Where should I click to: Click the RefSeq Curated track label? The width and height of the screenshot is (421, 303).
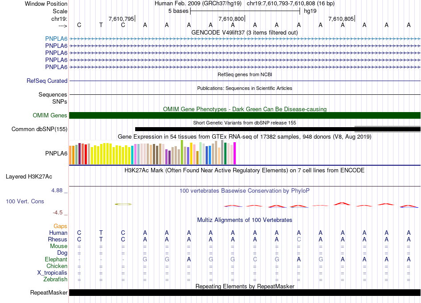pyautogui.click(x=47, y=81)
